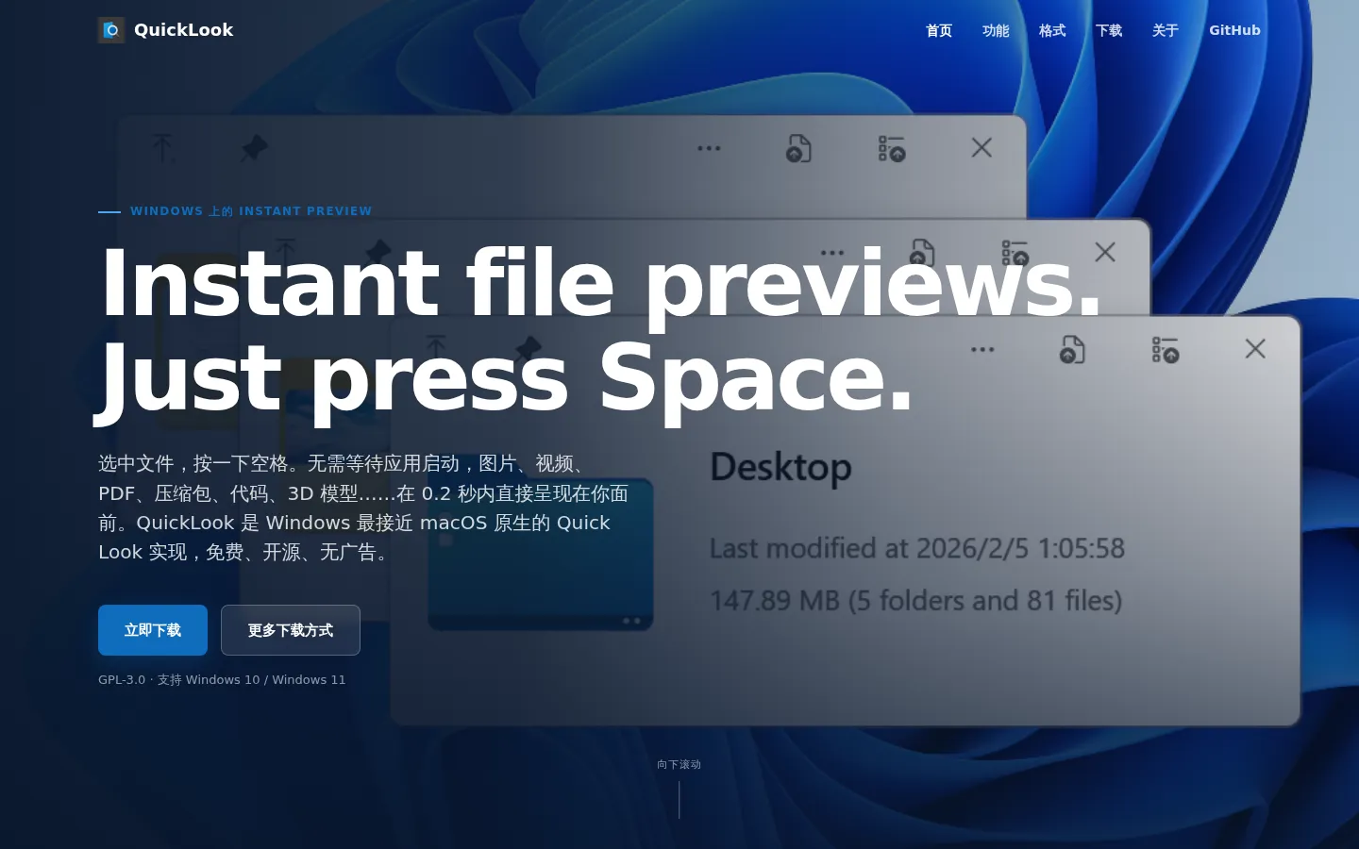Image resolution: width=1359 pixels, height=849 pixels.
Task: Open the 首页 nav item
Action: click(x=939, y=30)
